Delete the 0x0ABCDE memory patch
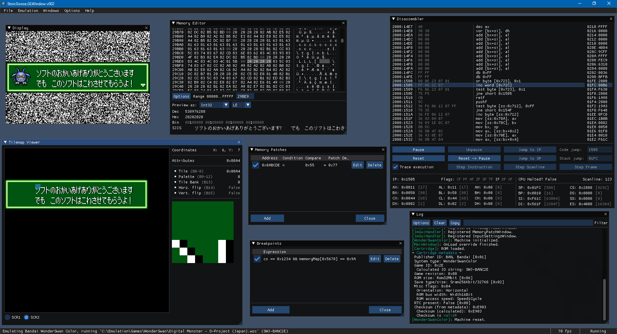Viewport: 617px width, 334px height. click(x=374, y=165)
